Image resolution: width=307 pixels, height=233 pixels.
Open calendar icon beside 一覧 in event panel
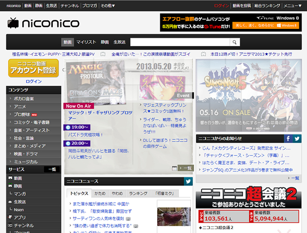click(174, 168)
